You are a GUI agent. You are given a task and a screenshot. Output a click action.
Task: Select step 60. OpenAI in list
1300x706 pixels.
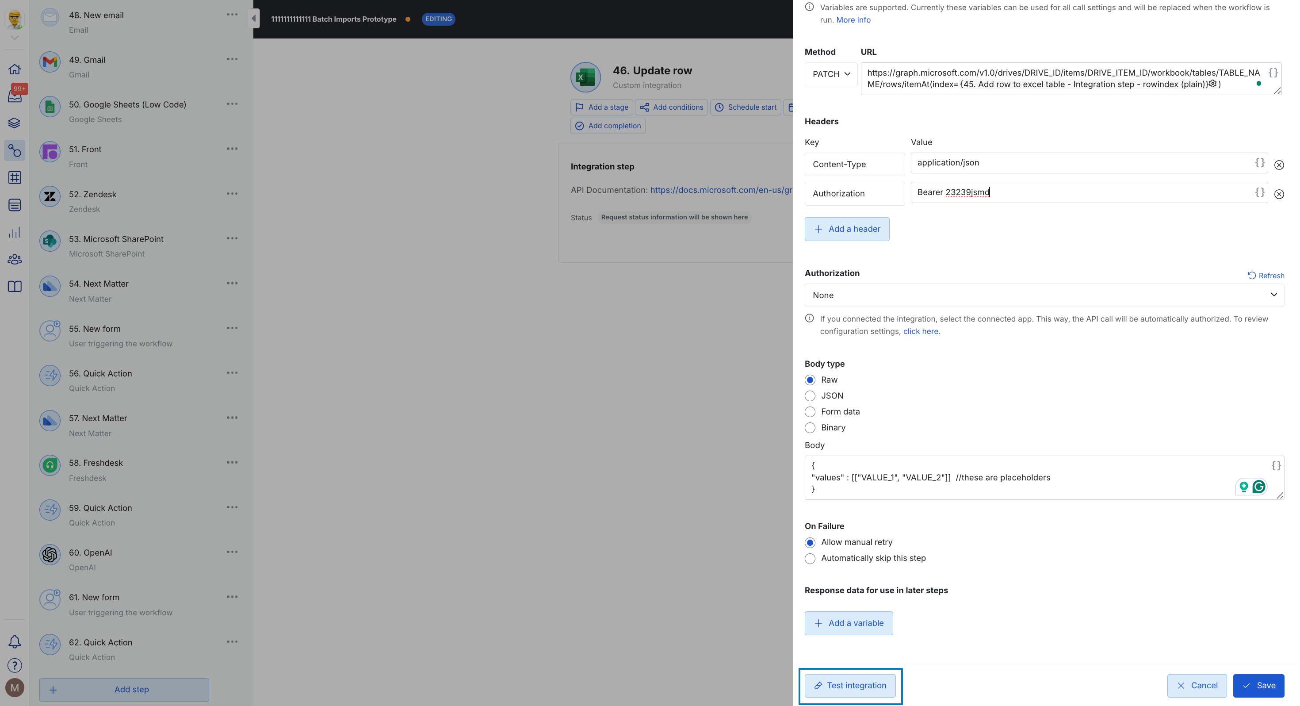tap(91, 553)
